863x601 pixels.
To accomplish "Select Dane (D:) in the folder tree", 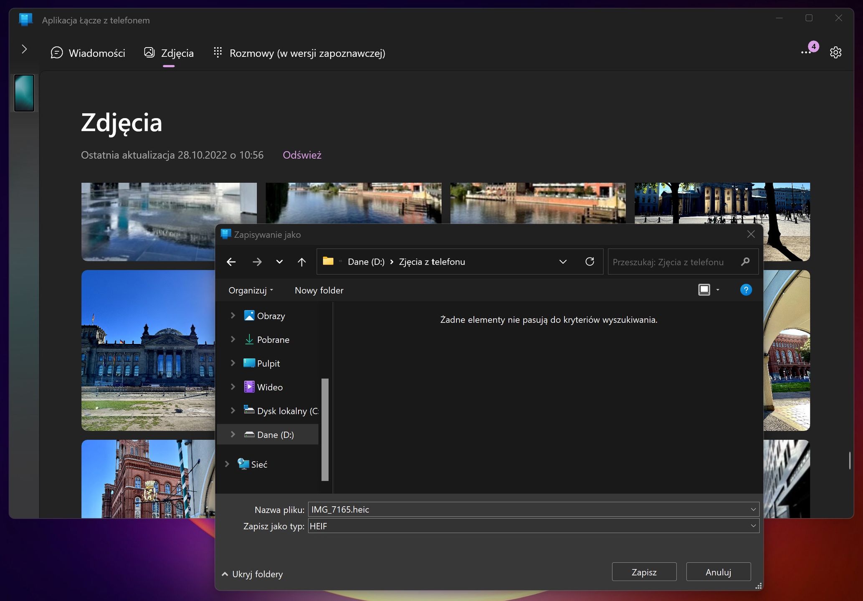I will (x=276, y=435).
